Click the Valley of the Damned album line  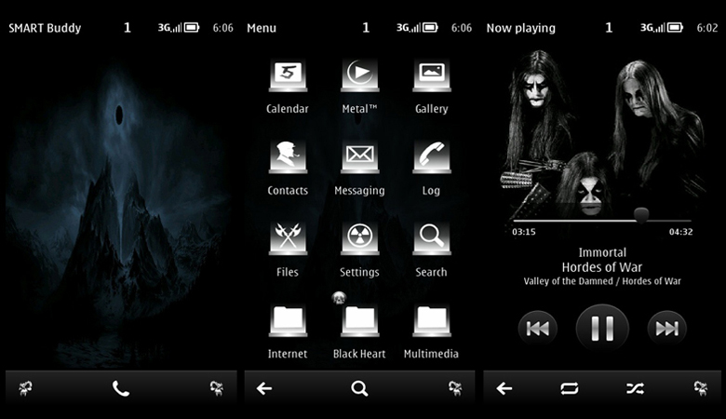click(x=602, y=281)
